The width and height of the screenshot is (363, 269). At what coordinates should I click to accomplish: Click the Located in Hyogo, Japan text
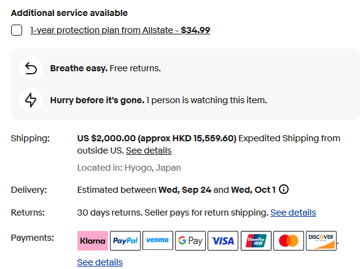[129, 168]
